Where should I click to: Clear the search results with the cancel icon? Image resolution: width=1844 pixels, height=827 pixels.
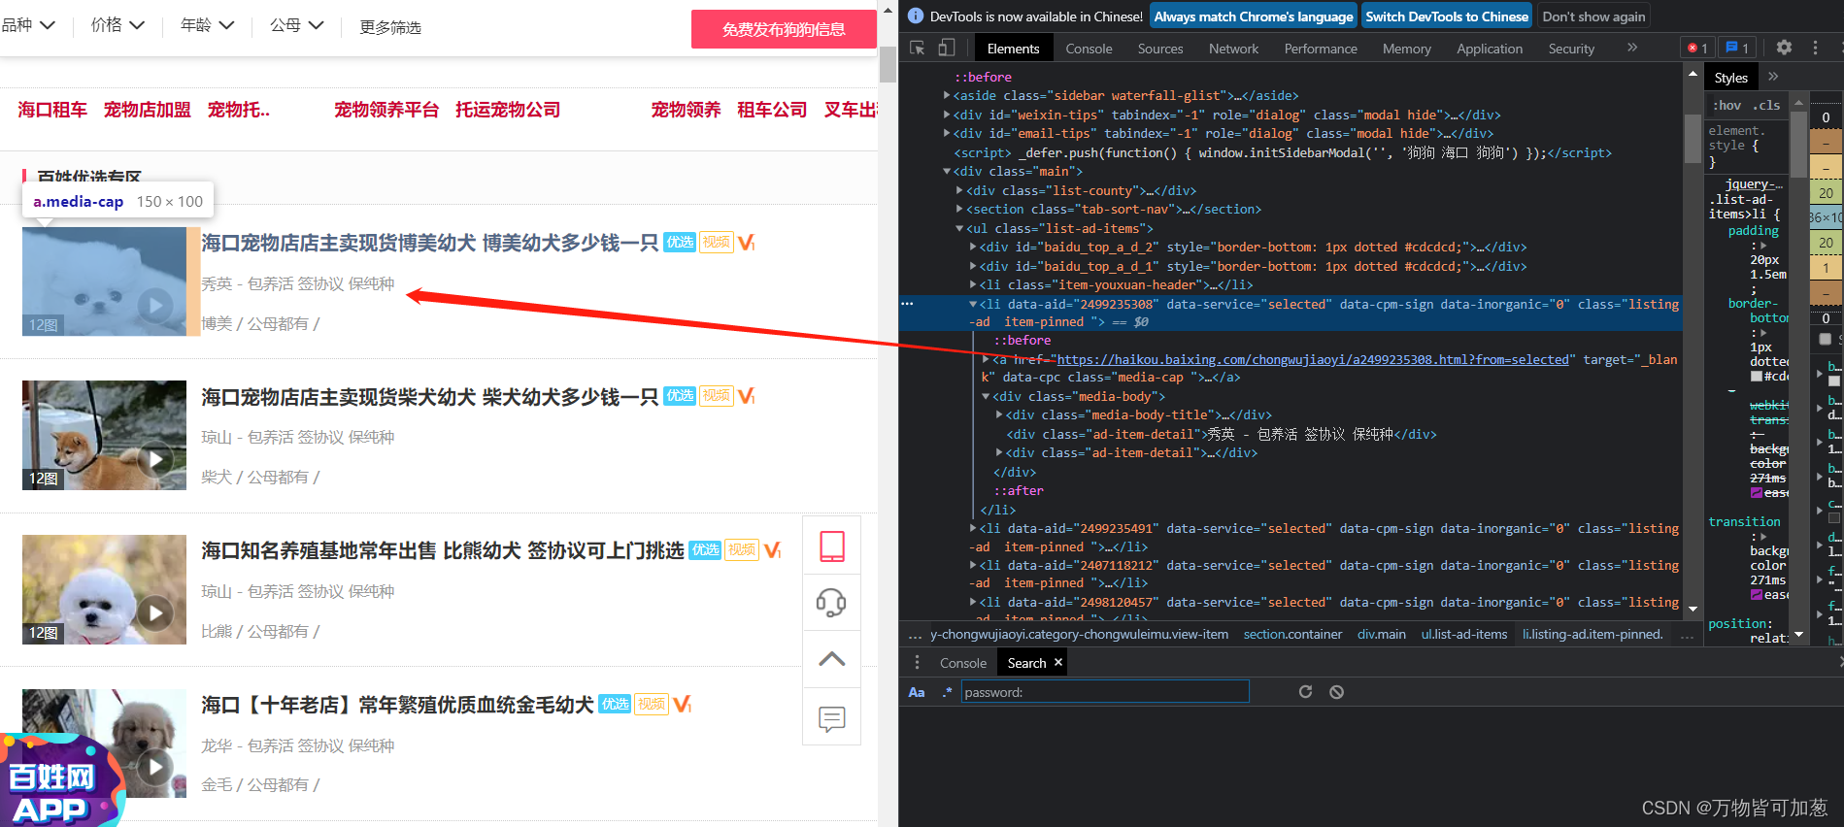tap(1337, 691)
